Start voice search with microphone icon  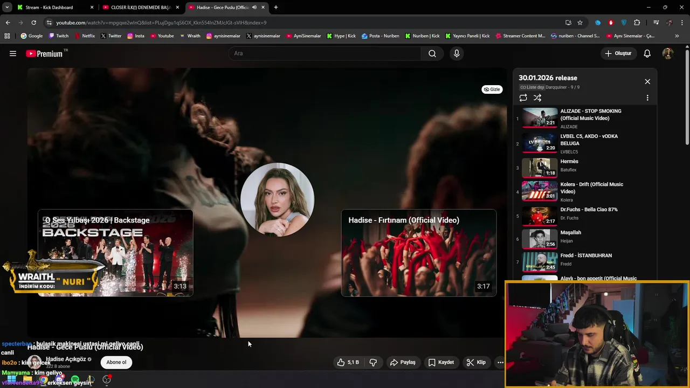(x=457, y=53)
